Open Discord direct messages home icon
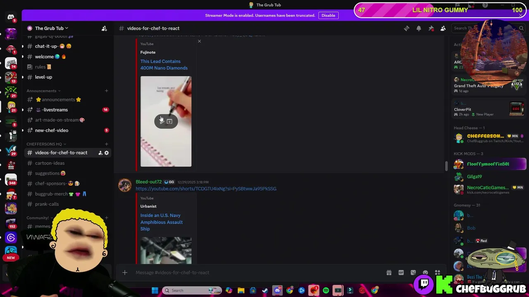Image resolution: width=529 pixels, height=297 pixels. [x=11, y=17]
